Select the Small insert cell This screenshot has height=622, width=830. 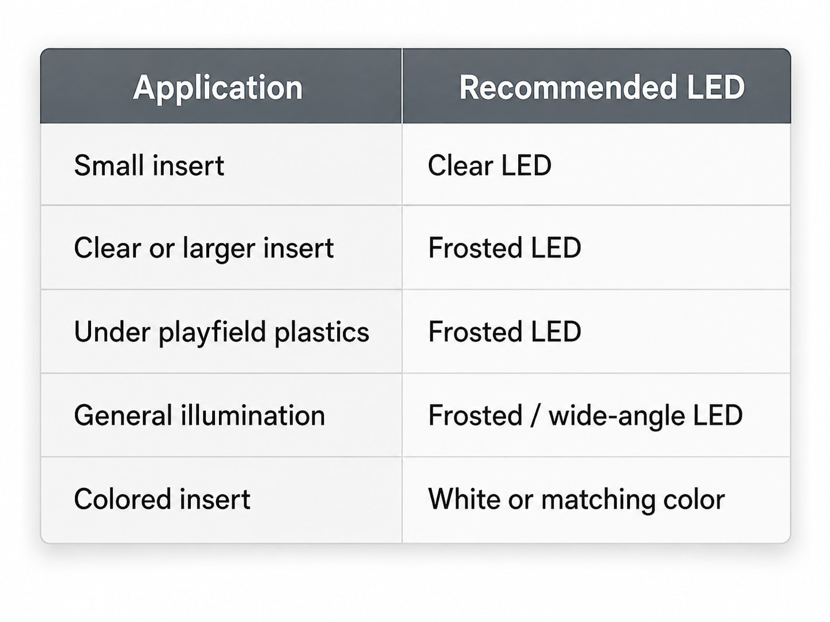[221, 165]
